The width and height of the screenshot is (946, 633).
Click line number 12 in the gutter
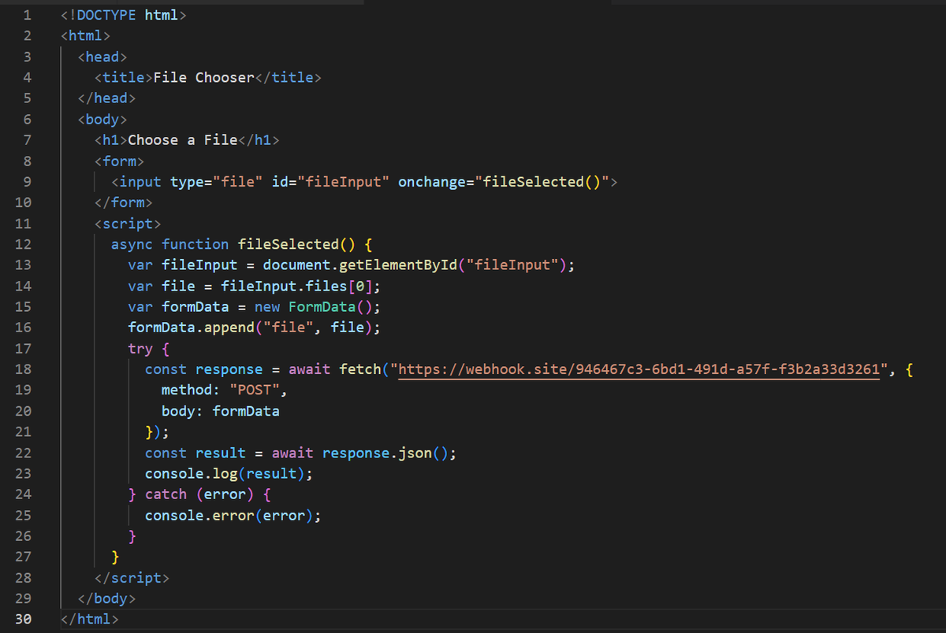point(24,244)
